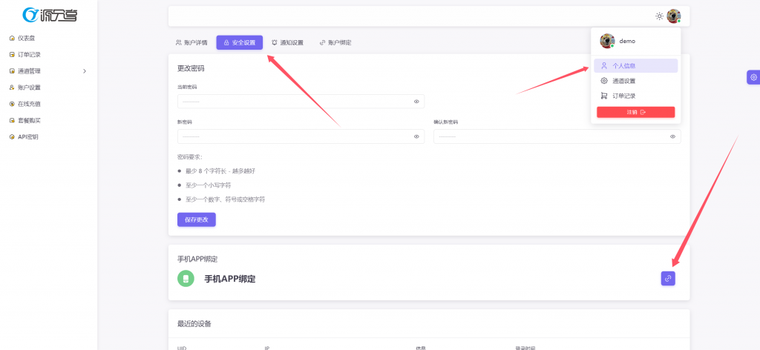
Task: Click the 新密码 input field
Action: [293, 136]
